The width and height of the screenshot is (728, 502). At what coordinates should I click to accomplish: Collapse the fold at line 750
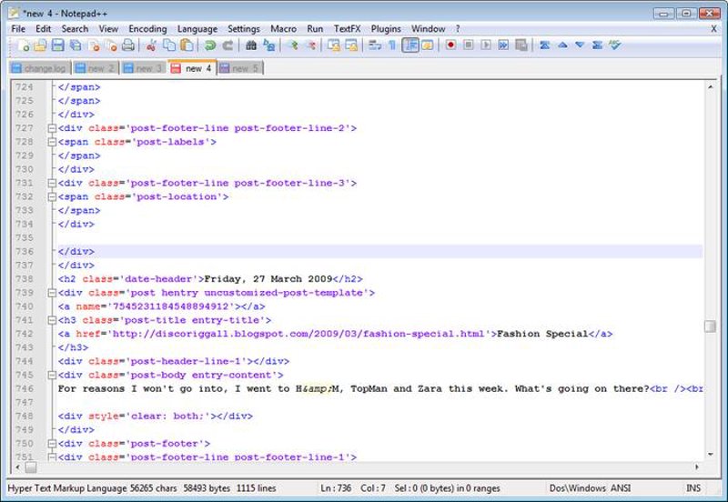[52, 444]
